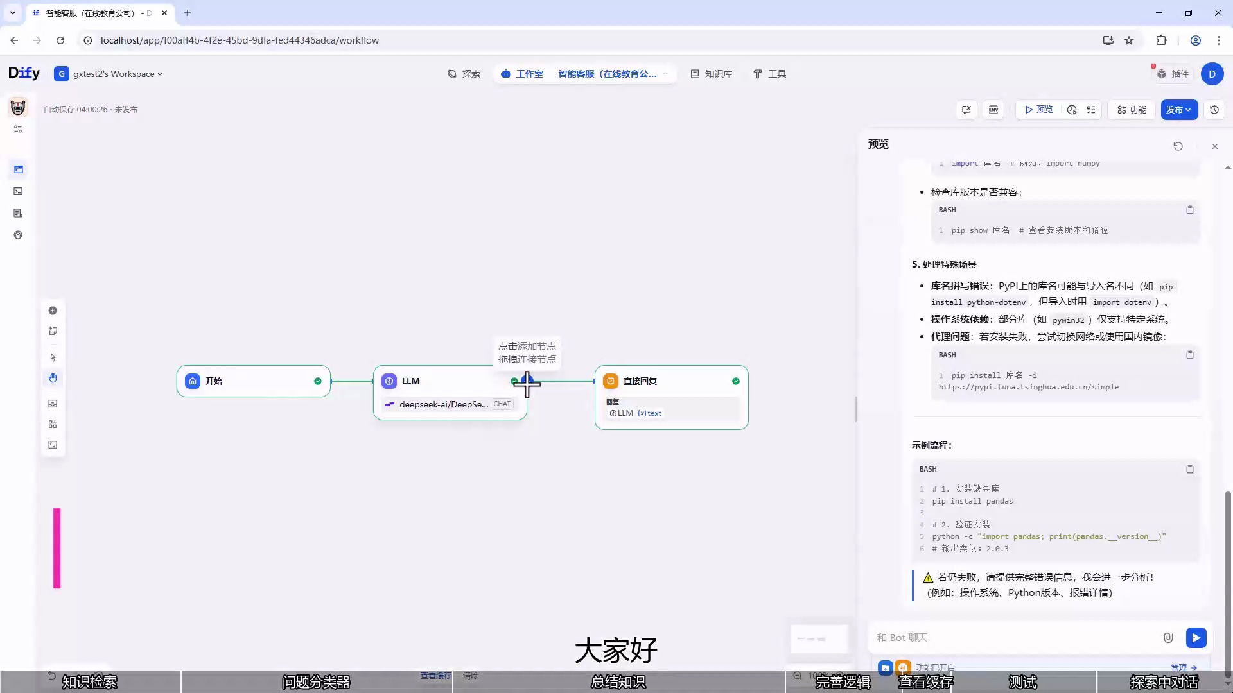Open the monitoring gauge sidebar icon
This screenshot has width=1233, height=693.
click(18, 235)
